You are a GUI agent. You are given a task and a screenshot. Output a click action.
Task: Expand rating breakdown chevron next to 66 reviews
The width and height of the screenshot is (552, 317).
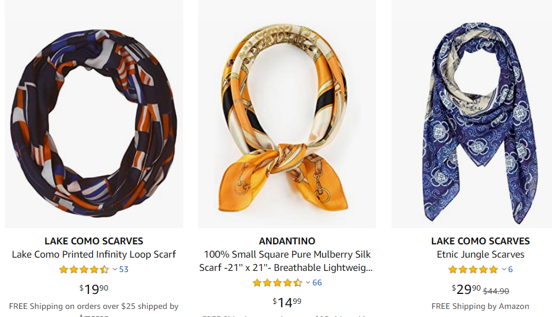pyautogui.click(x=308, y=283)
